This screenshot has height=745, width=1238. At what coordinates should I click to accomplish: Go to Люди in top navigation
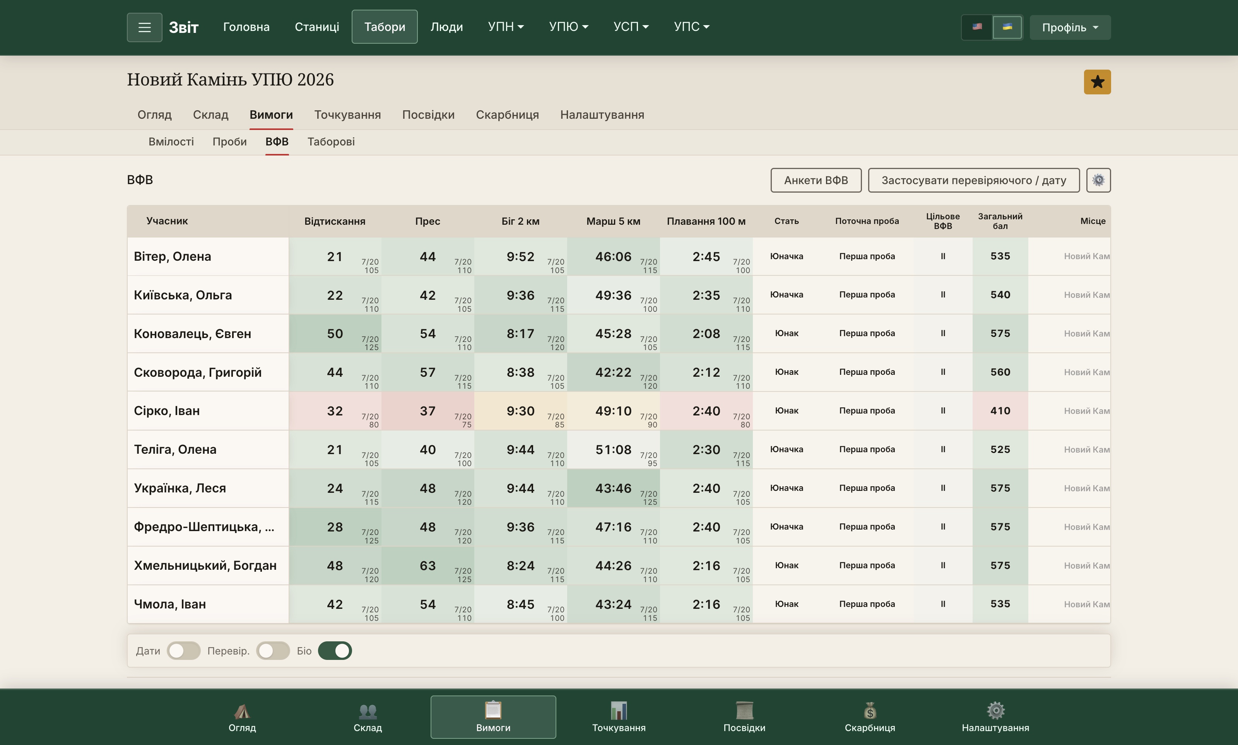446,27
